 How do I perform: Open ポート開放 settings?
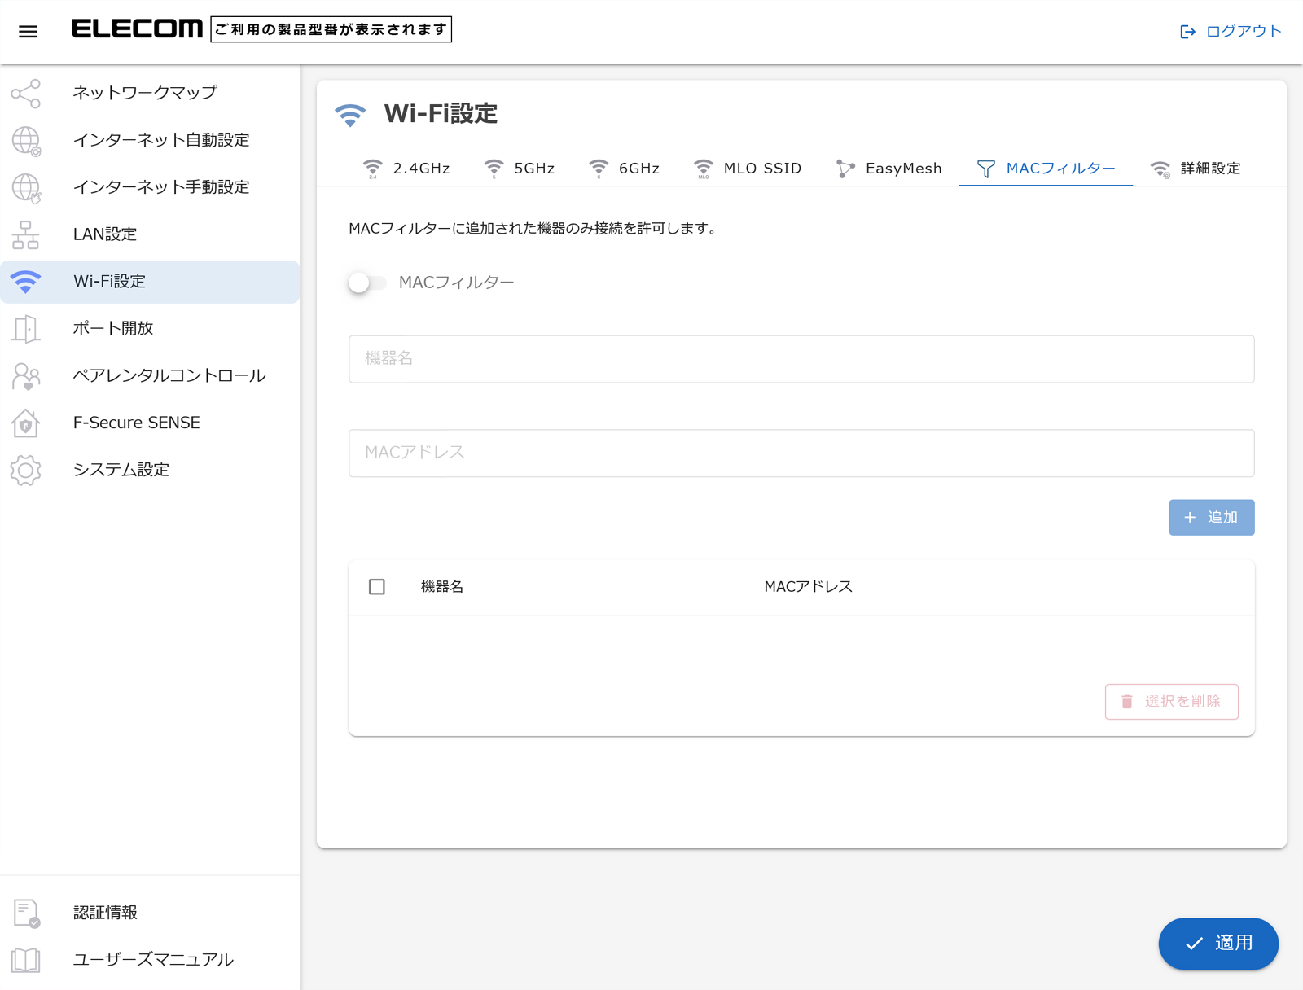150,329
